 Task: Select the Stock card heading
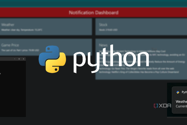click(x=103, y=25)
